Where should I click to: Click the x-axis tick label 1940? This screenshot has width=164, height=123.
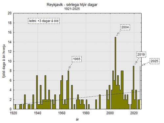pos(38,113)
